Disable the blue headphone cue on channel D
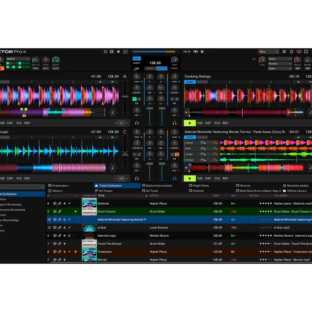 (174, 178)
